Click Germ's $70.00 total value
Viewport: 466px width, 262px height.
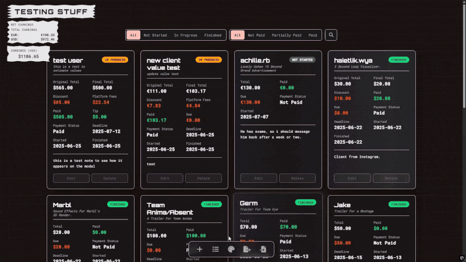[249, 227]
